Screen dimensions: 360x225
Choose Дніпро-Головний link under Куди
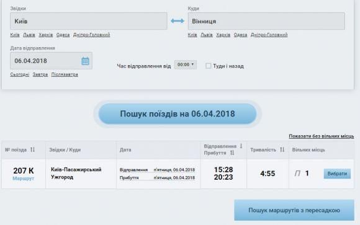[269, 35]
